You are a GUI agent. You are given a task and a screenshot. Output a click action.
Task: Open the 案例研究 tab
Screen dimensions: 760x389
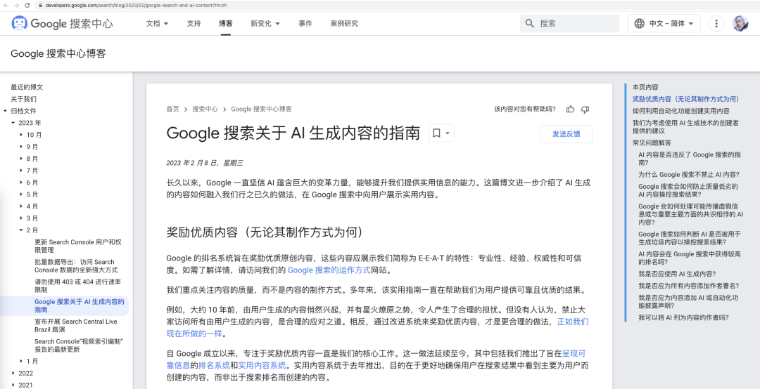[x=344, y=23]
